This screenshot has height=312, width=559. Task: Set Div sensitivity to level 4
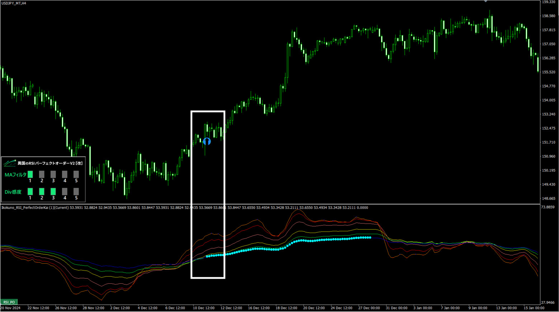pyautogui.click(x=65, y=192)
